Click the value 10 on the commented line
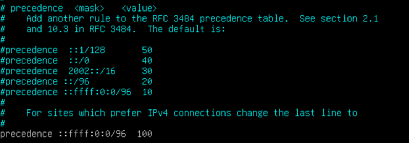The width and height of the screenshot is (409, 143). click(147, 92)
